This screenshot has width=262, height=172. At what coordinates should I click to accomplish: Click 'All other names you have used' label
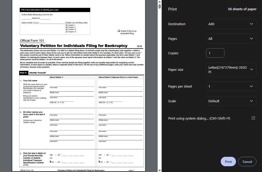[x=34, y=114]
